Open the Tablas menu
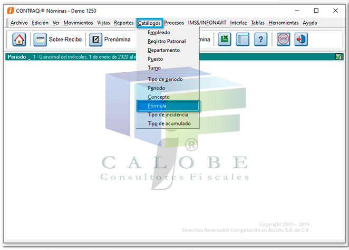The width and height of the screenshot is (349, 250). 257,23
